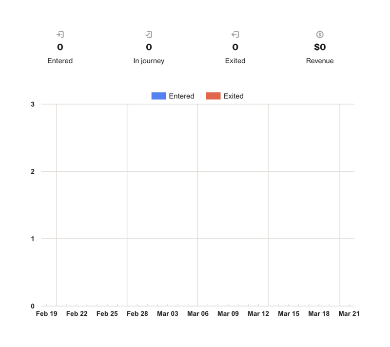Viewport: 390px width, 347px height.
Task: Select the In journey stat counter
Action: [149, 47]
